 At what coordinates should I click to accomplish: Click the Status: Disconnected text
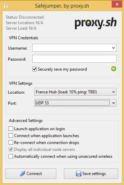25,17
